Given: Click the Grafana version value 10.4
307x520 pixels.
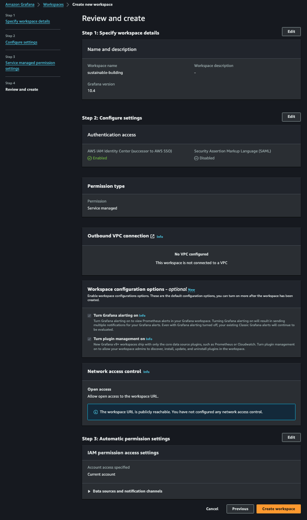Looking at the screenshot, I should point(92,90).
